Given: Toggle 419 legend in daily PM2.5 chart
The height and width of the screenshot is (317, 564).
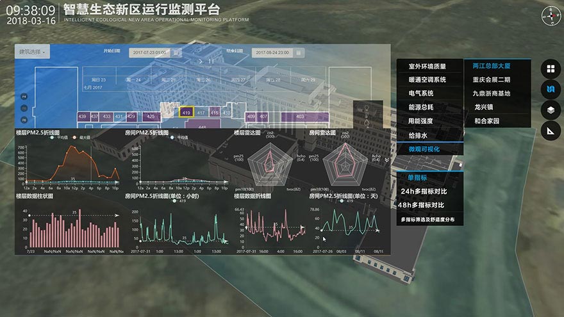Looking at the screenshot, I should [x=346, y=201].
